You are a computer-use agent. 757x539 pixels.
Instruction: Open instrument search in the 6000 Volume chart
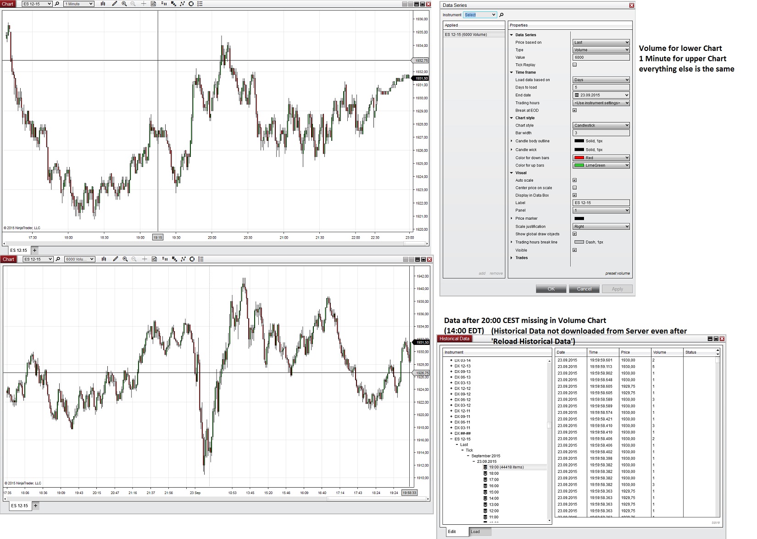(x=58, y=259)
